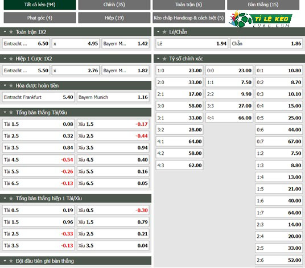The height and width of the screenshot is (268, 305).
Task: Pick the Tài 2.5 odds 0.32
Action: point(38,136)
